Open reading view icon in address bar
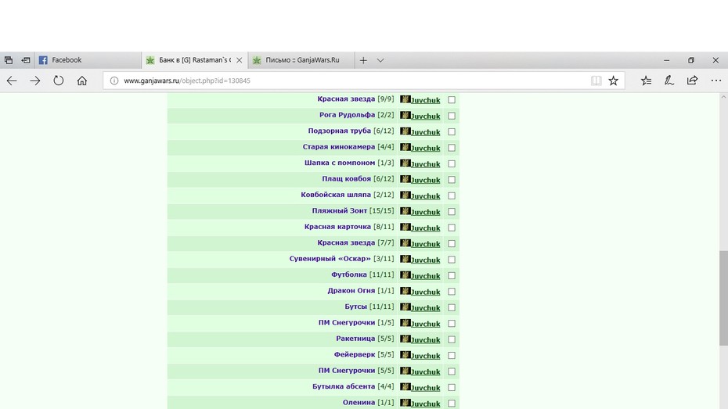This screenshot has width=728, height=409. [596, 81]
